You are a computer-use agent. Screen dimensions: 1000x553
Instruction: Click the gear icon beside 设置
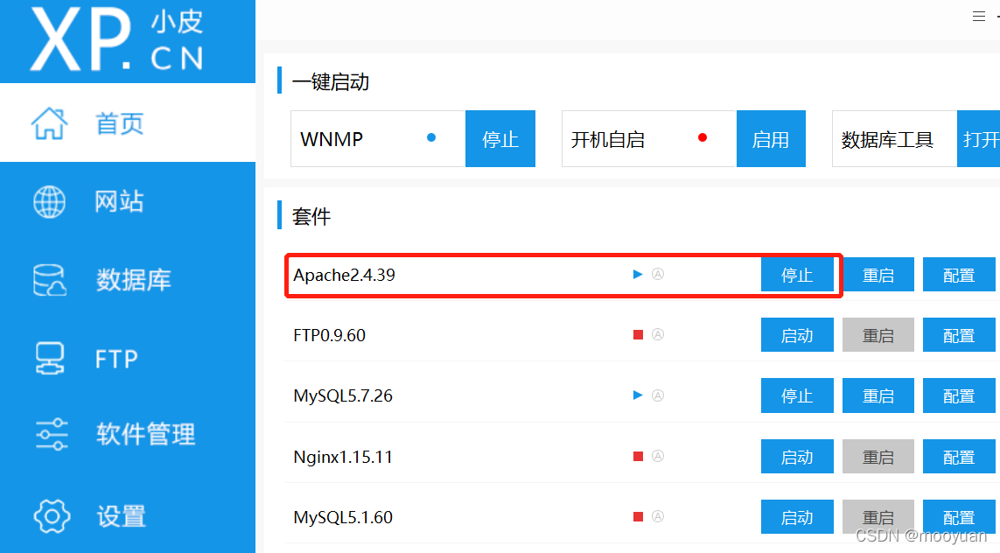point(52,515)
